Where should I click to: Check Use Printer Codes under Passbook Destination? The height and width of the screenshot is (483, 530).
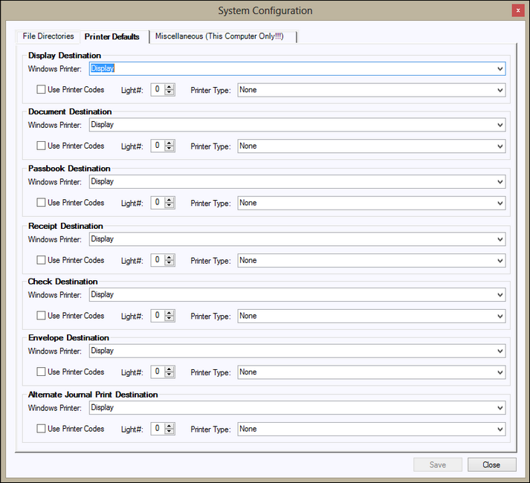(42, 203)
